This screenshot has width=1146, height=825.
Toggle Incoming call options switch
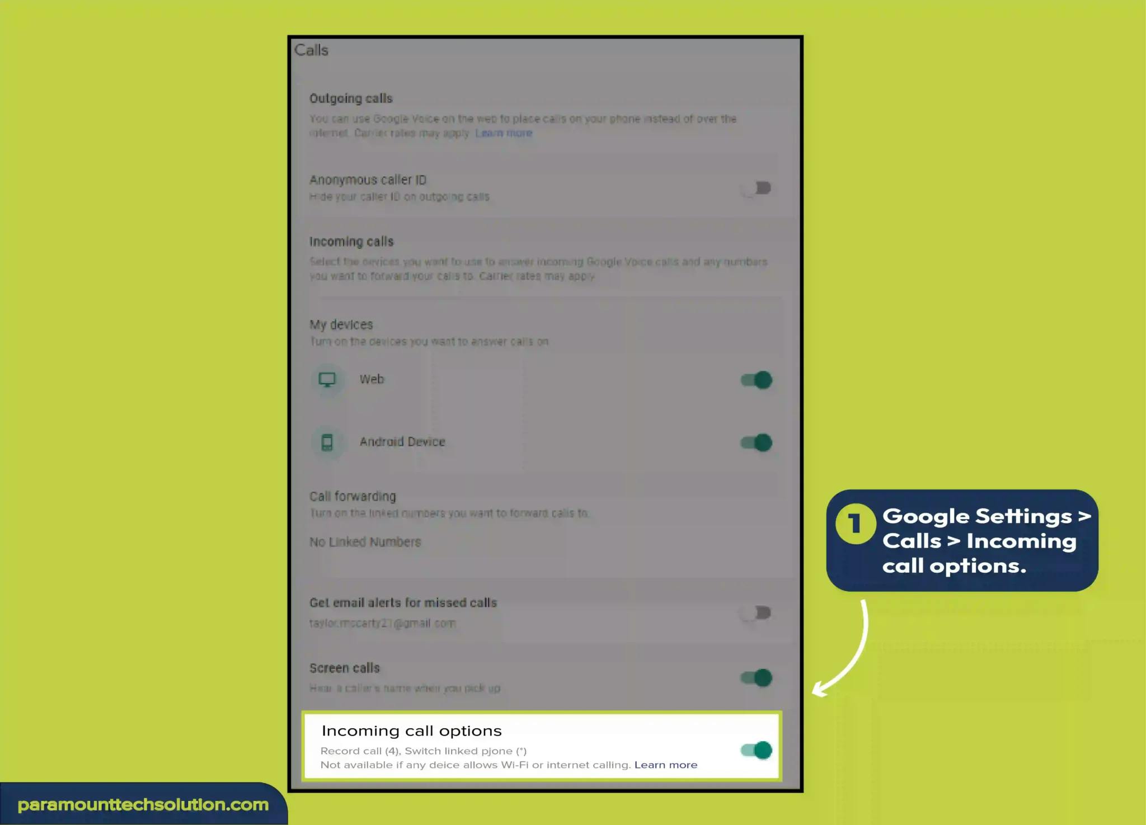click(x=756, y=750)
